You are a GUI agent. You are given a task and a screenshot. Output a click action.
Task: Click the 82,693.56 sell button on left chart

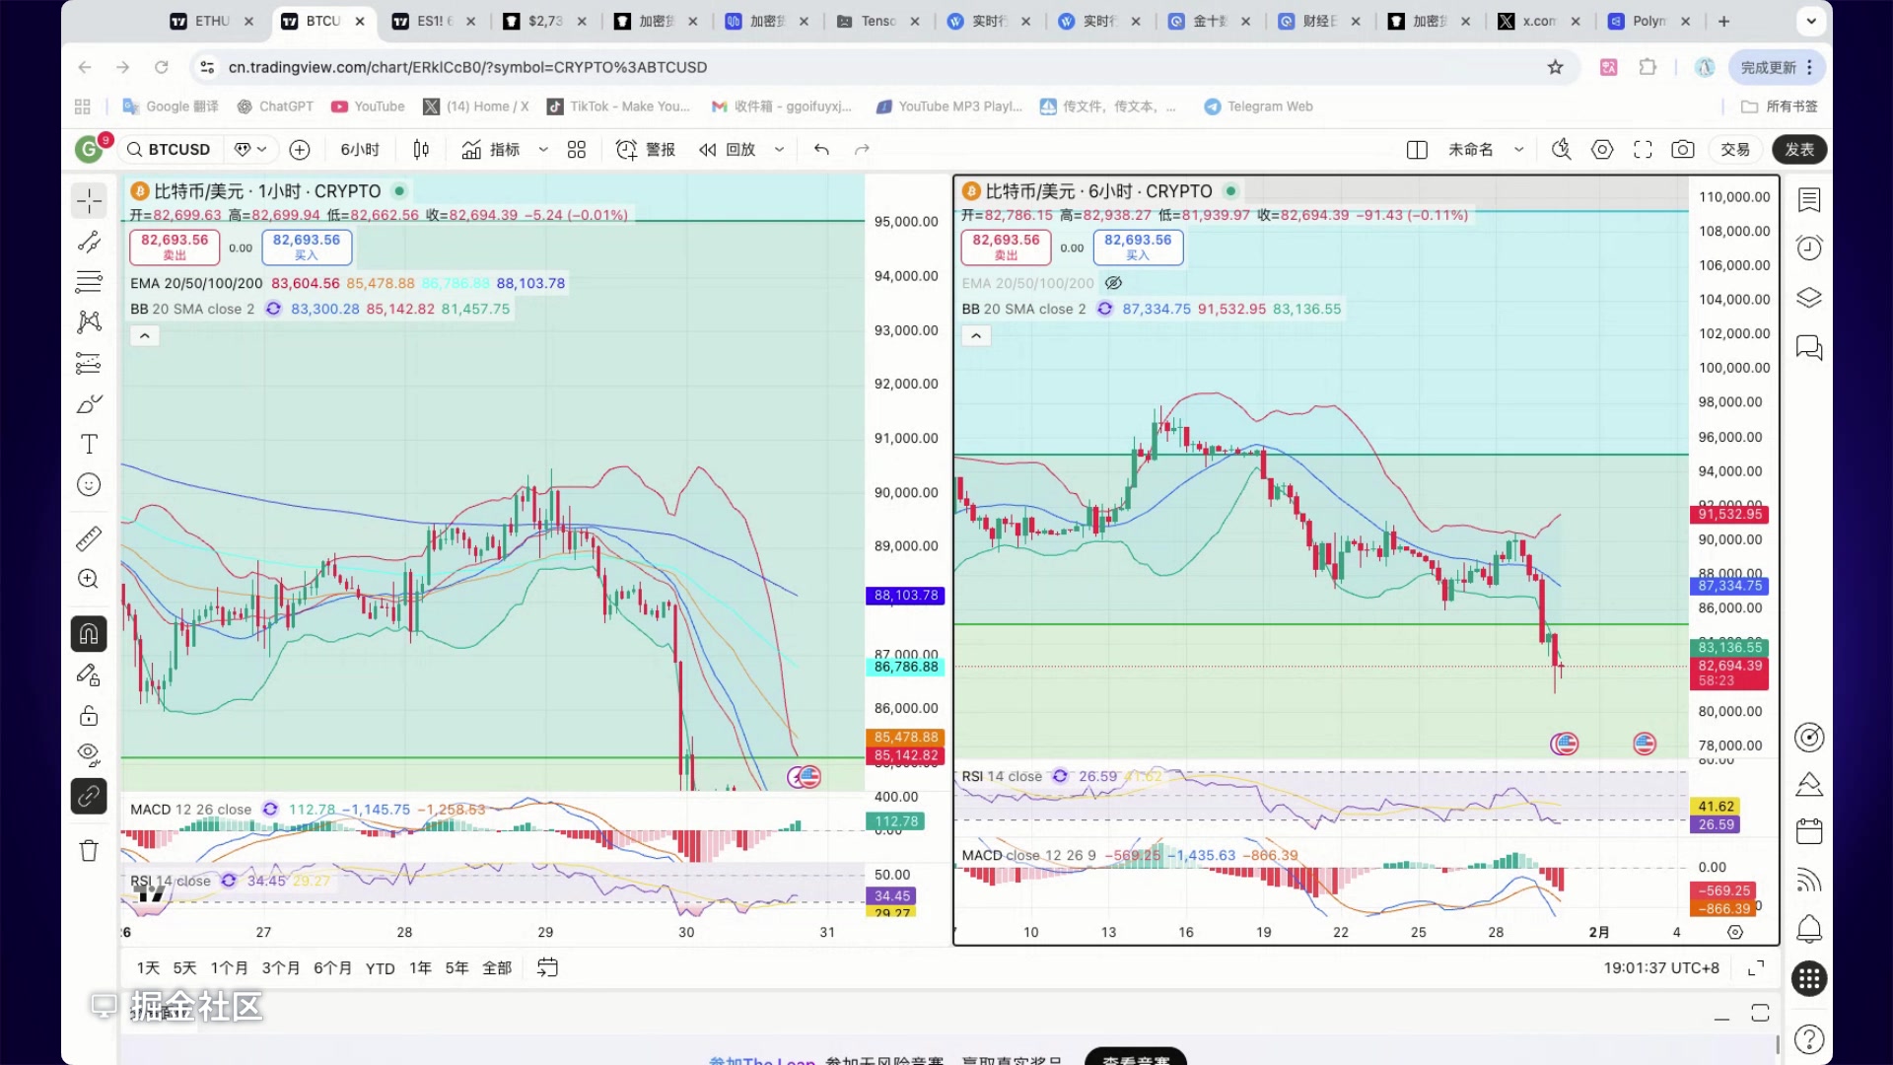click(175, 247)
